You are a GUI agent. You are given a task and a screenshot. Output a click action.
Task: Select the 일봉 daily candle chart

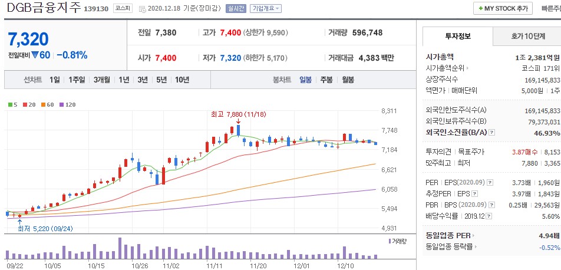(305, 80)
